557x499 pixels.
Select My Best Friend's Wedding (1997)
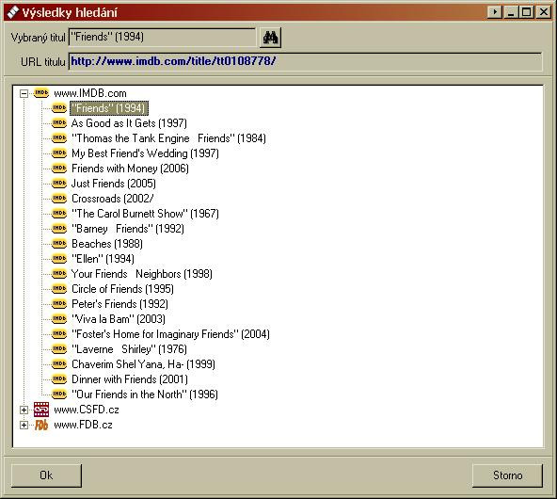click(145, 153)
